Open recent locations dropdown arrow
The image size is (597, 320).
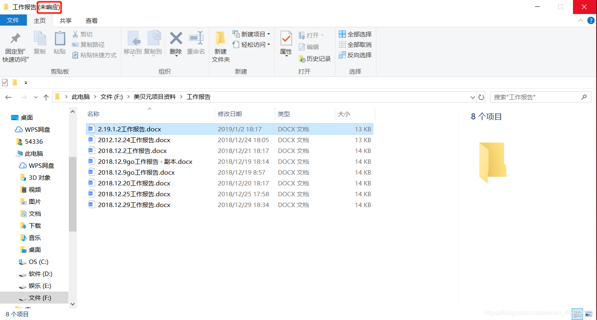[36, 97]
